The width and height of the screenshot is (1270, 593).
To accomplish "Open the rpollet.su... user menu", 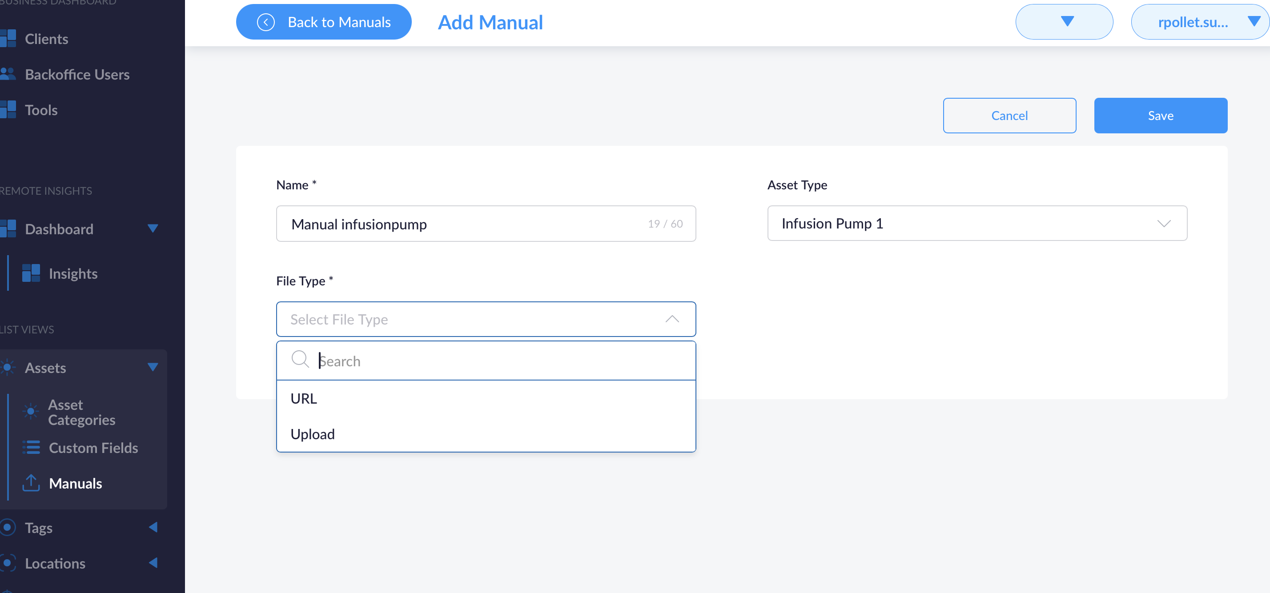I will pyautogui.click(x=1200, y=22).
